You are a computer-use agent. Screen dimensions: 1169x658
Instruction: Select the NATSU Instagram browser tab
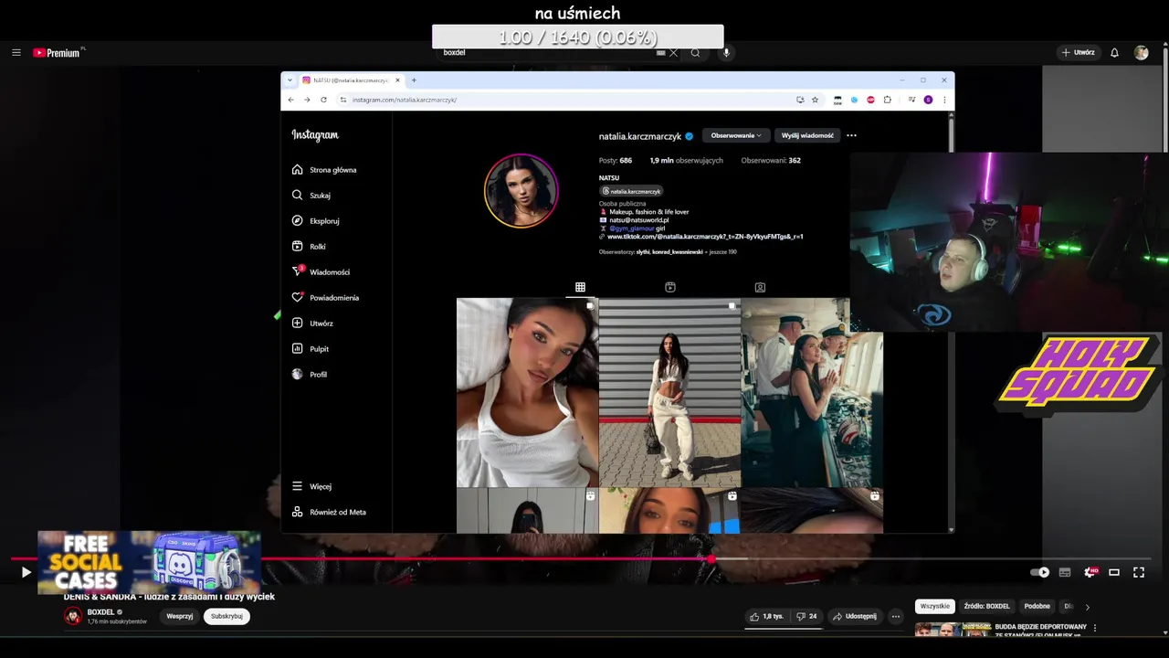(350, 80)
